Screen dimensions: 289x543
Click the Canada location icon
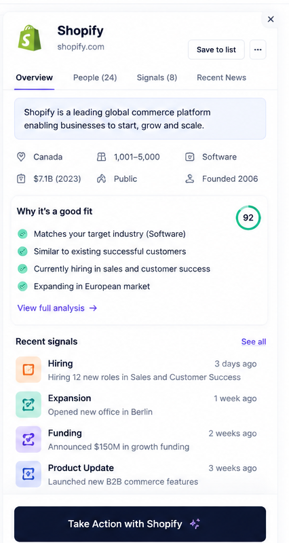point(21,157)
